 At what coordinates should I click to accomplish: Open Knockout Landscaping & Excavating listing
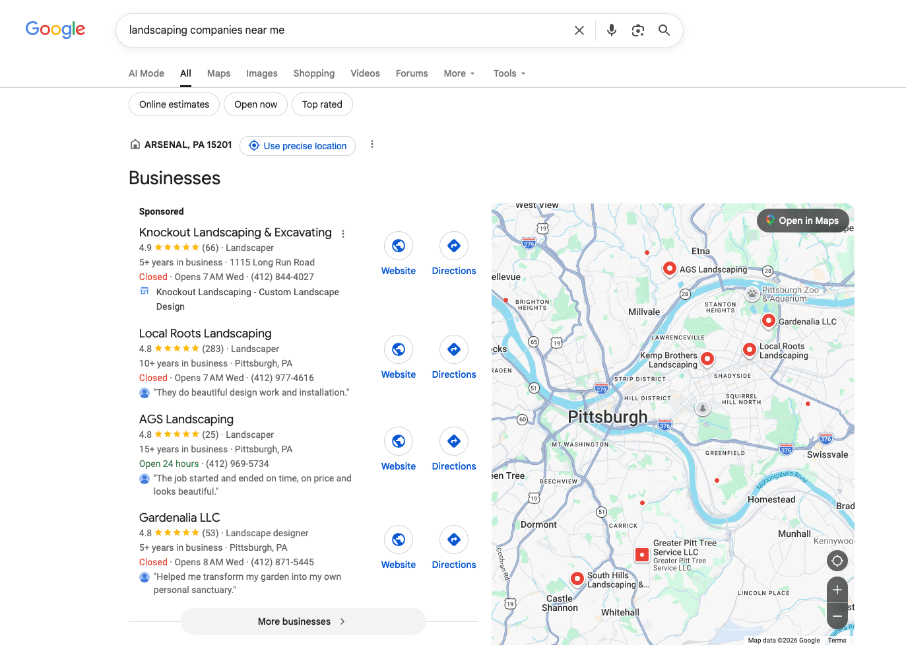(236, 232)
